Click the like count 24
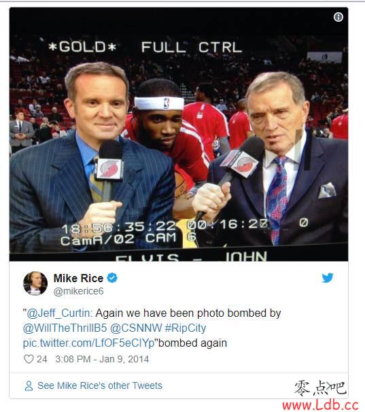 coord(41,359)
